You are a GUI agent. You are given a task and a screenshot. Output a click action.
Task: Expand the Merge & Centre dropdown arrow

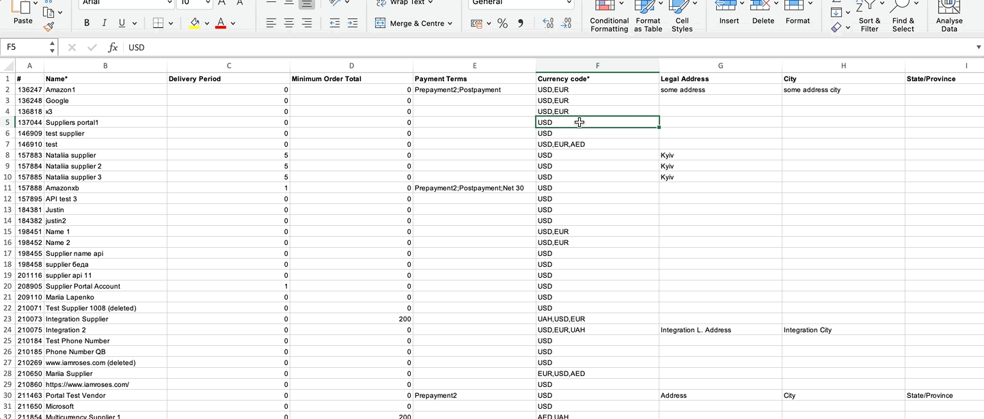click(450, 23)
